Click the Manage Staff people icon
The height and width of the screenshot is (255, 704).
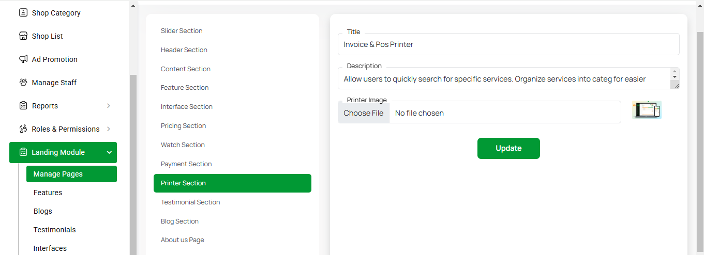pos(23,83)
